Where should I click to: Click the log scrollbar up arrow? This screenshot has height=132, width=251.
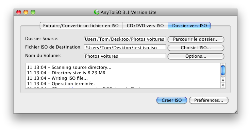223,80
